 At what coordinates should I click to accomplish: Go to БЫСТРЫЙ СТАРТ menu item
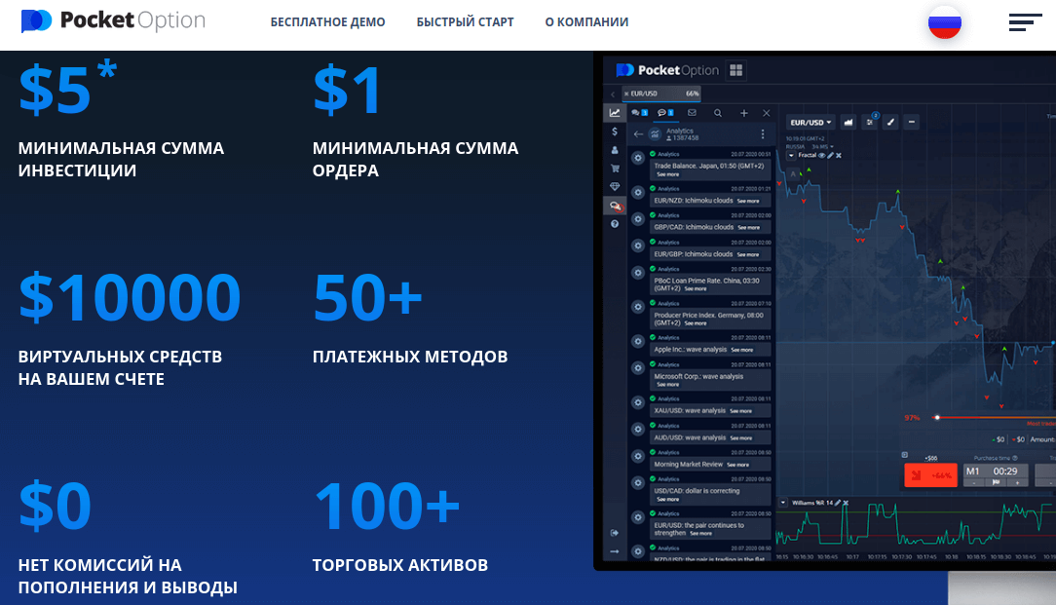(x=465, y=22)
